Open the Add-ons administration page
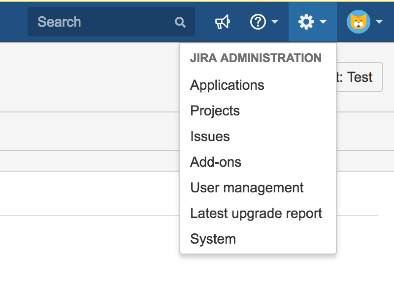Image resolution: width=394 pixels, height=292 pixels. click(216, 162)
